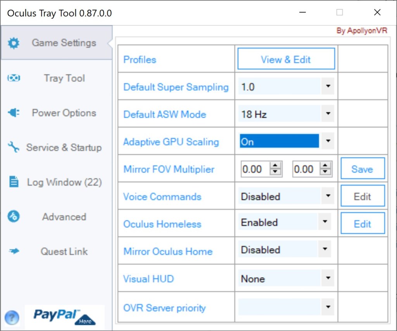Open the Quest Link tab

tap(64, 251)
